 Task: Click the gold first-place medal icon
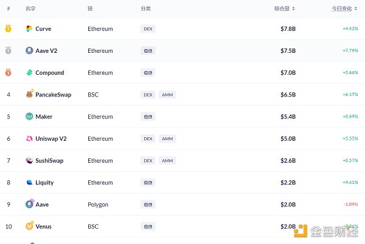(x=9, y=29)
